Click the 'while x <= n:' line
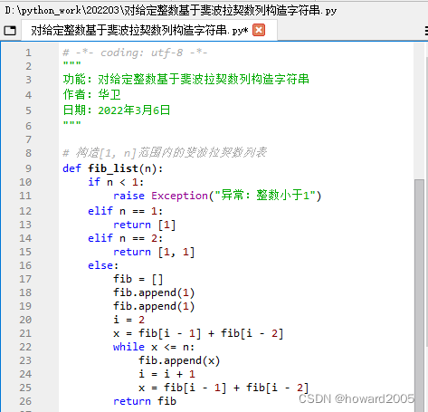 tap(154, 347)
